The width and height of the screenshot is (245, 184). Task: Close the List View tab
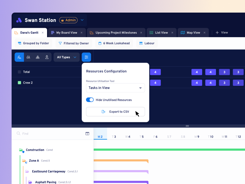coord(172,33)
